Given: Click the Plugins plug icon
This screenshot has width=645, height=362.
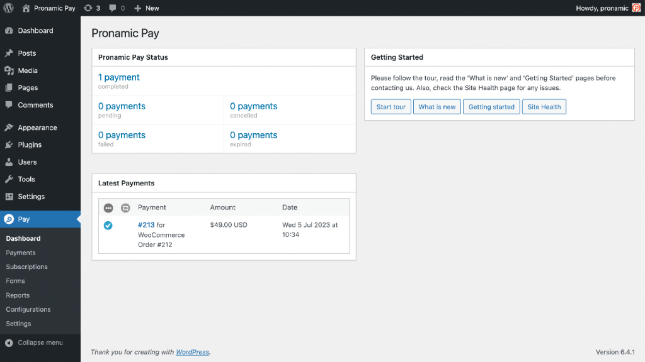Looking at the screenshot, I should pos(9,145).
